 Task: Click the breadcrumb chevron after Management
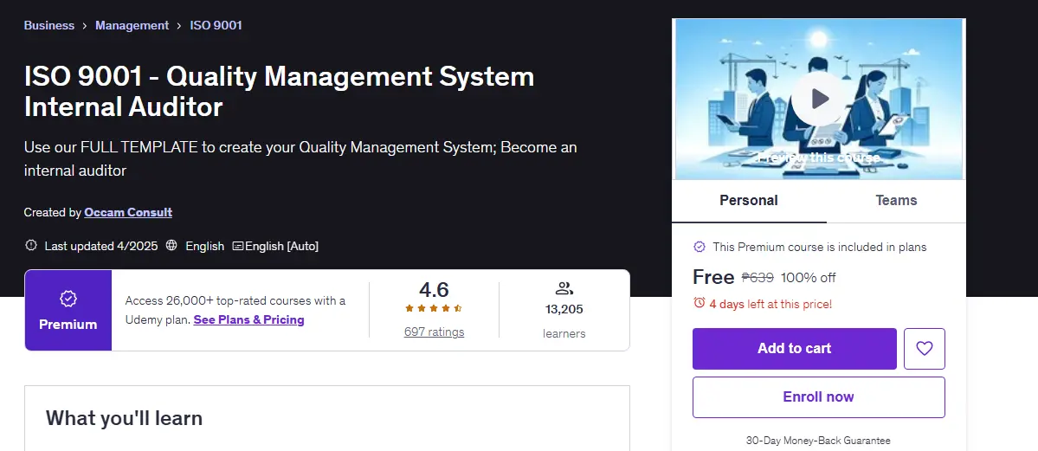[179, 26]
